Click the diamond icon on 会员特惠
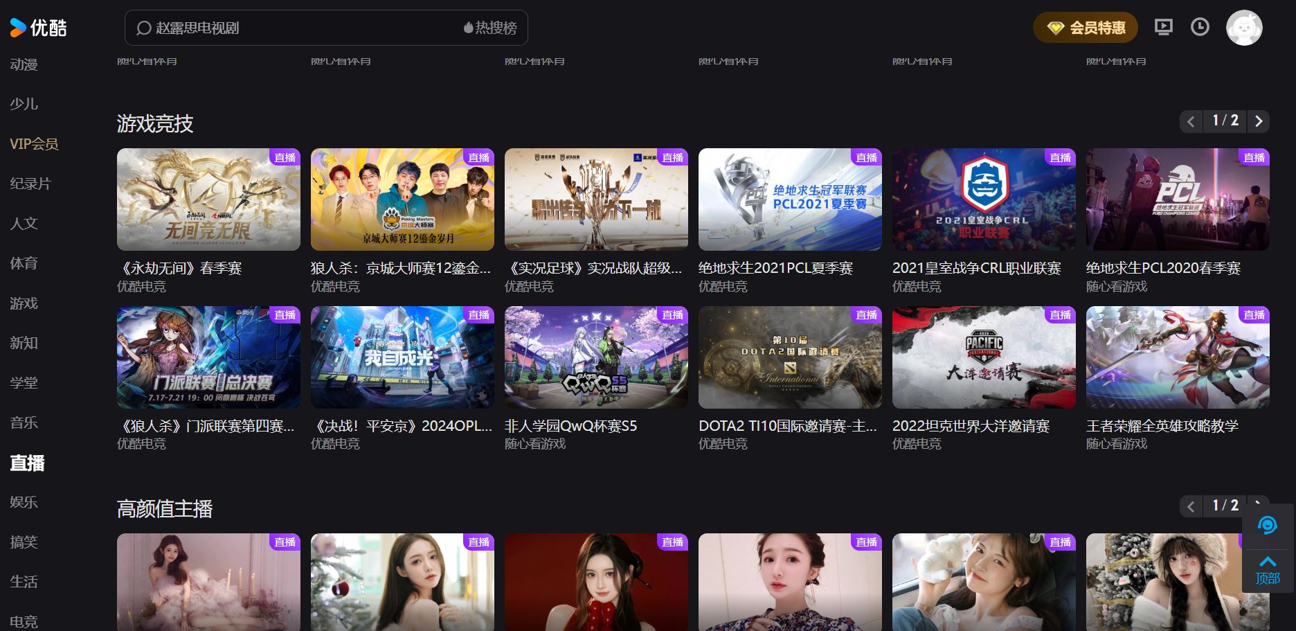Image resolution: width=1296 pixels, height=631 pixels. pos(1055,28)
